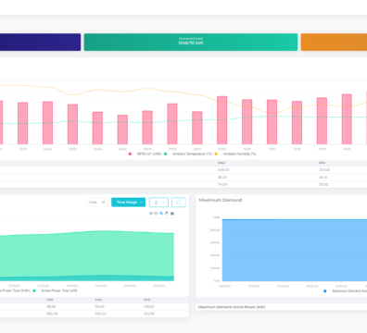Click the 74.00 humidity max value
Screen dimensions: 367x333
[222, 184]
